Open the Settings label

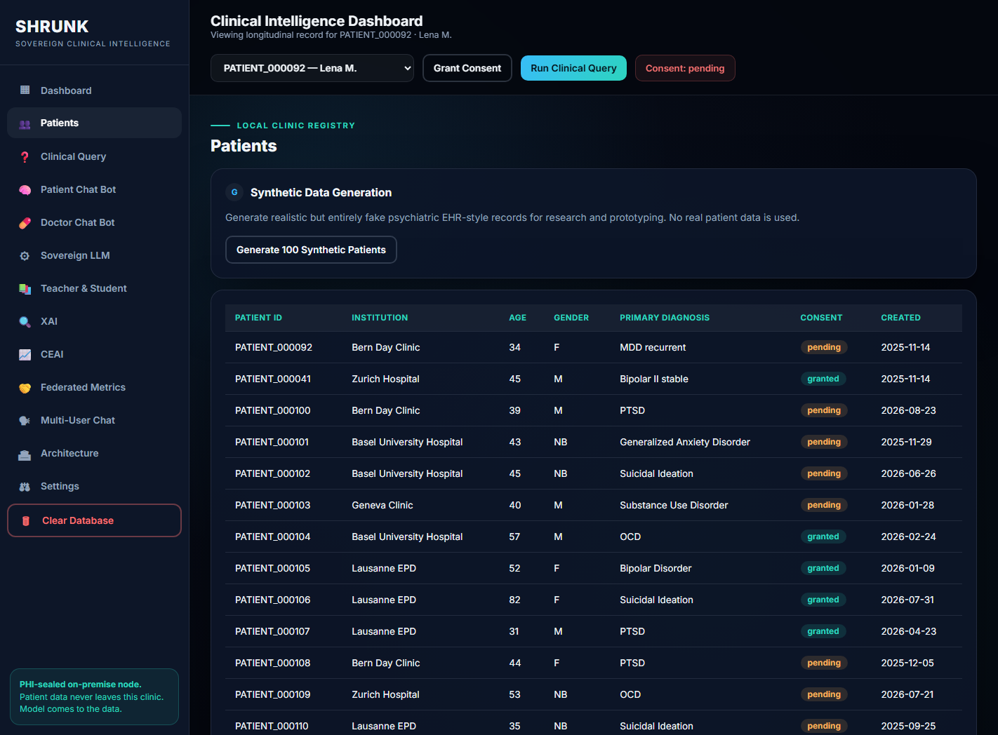(x=60, y=486)
